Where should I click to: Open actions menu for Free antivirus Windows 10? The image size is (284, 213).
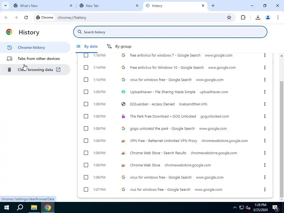coord(265,68)
